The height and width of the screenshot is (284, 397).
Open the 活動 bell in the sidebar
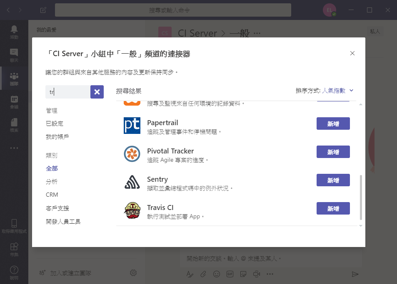click(x=14, y=32)
